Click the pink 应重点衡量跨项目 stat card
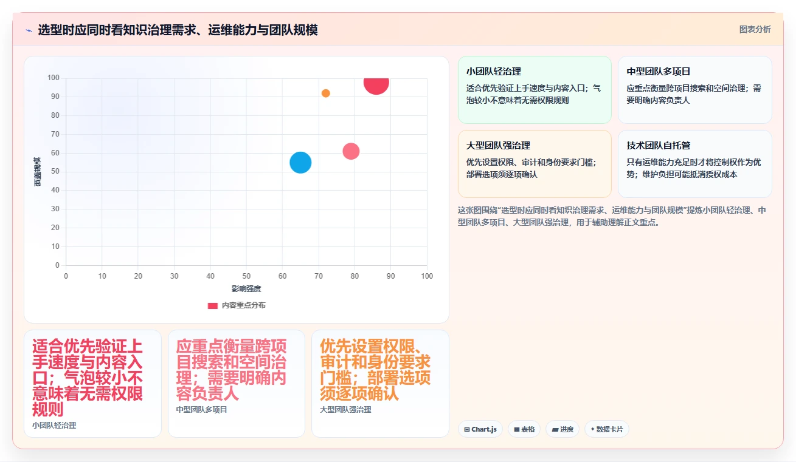The height and width of the screenshot is (462, 796). pos(237,384)
